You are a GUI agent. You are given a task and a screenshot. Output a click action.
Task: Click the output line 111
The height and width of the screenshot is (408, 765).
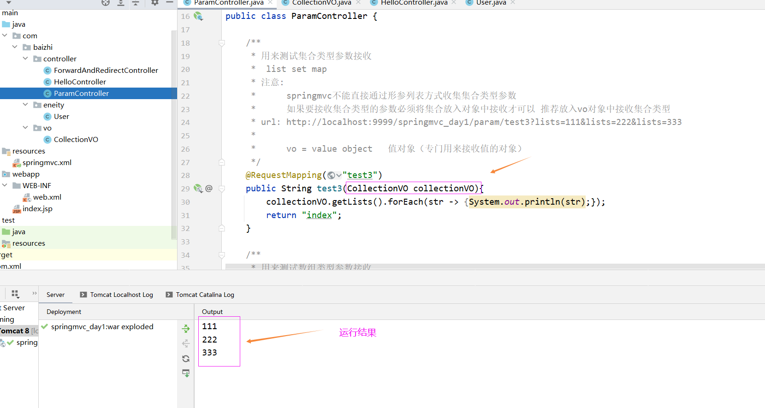click(x=209, y=326)
